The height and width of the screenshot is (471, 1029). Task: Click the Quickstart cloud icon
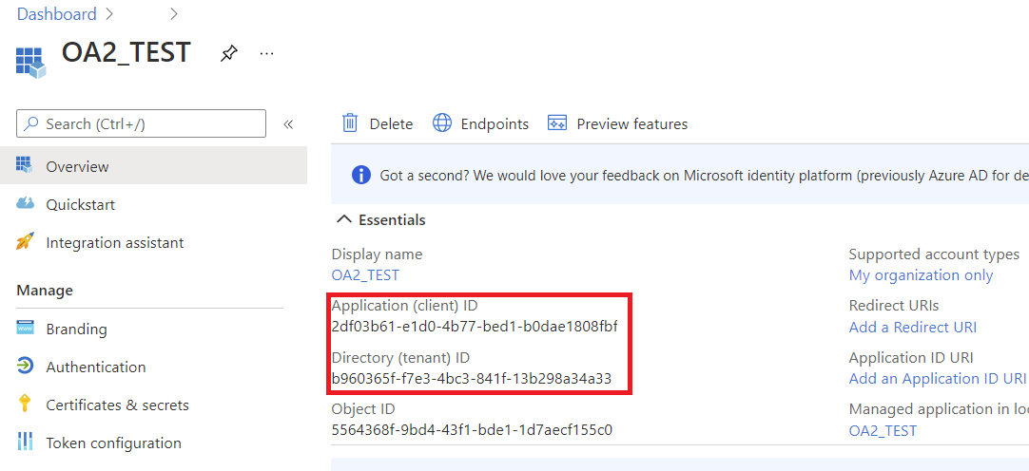[26, 204]
